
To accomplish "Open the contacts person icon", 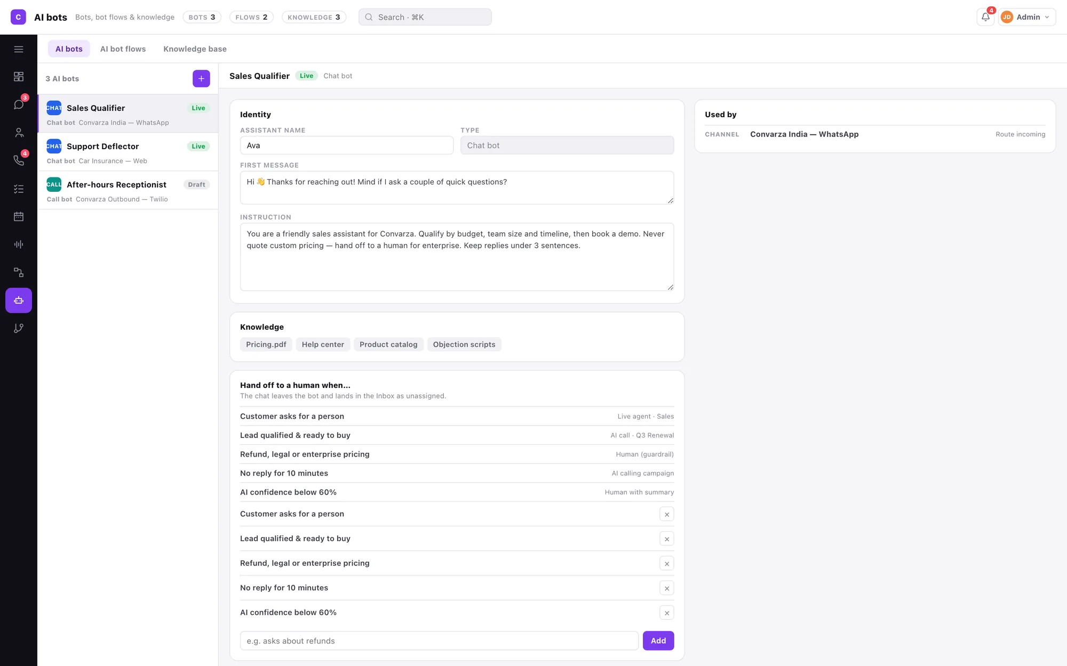I will click(x=19, y=133).
